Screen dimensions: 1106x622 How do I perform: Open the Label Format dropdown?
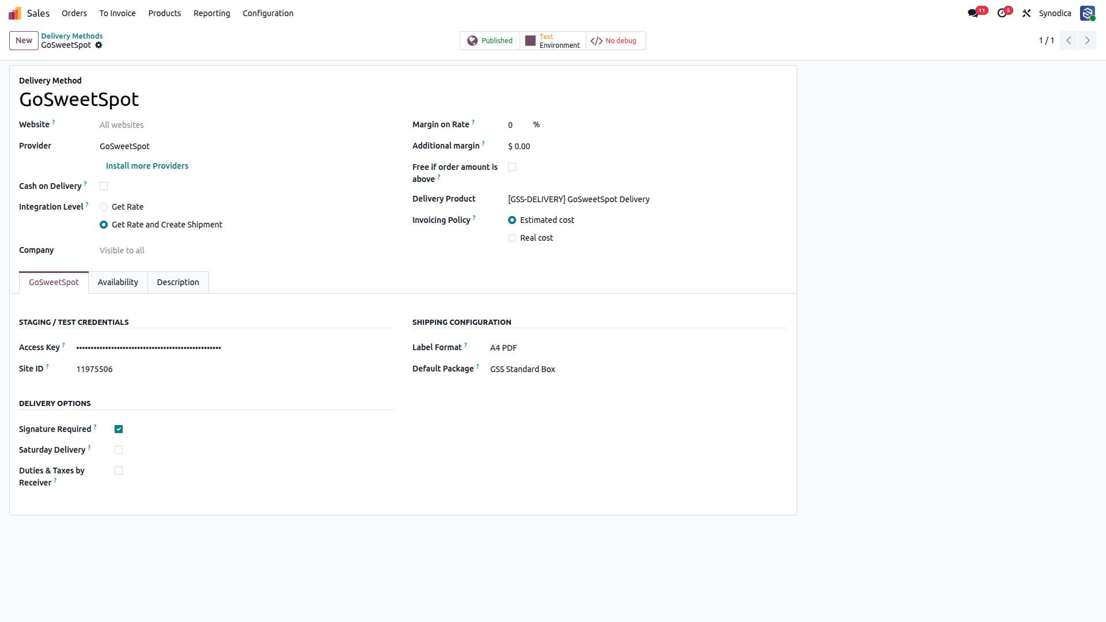(638, 348)
